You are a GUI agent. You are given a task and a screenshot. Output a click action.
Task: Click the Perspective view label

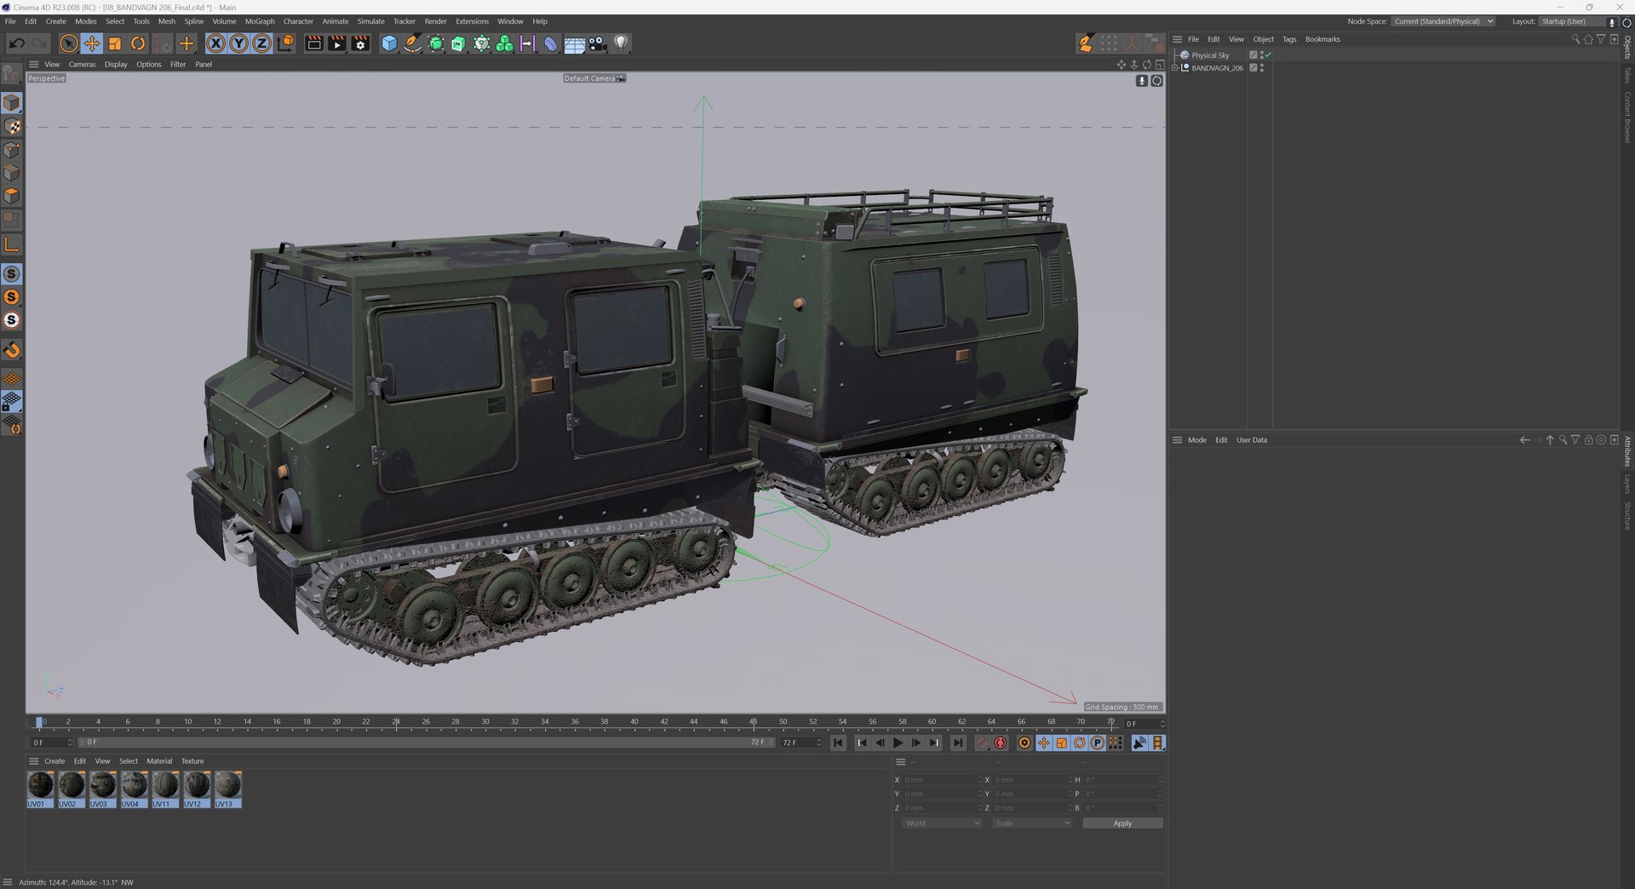click(47, 78)
